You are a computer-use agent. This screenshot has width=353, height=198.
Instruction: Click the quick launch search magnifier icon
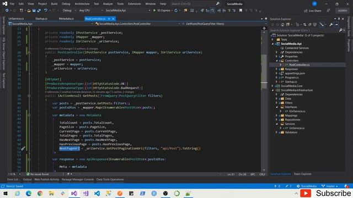(218, 4)
